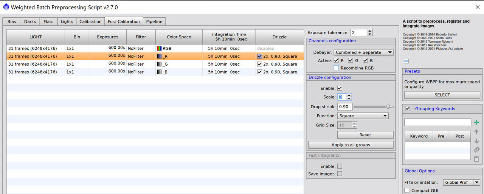Image resolution: width=484 pixels, height=194 pixels.
Task: Click the grouping keyword text input field
Action: point(437,122)
